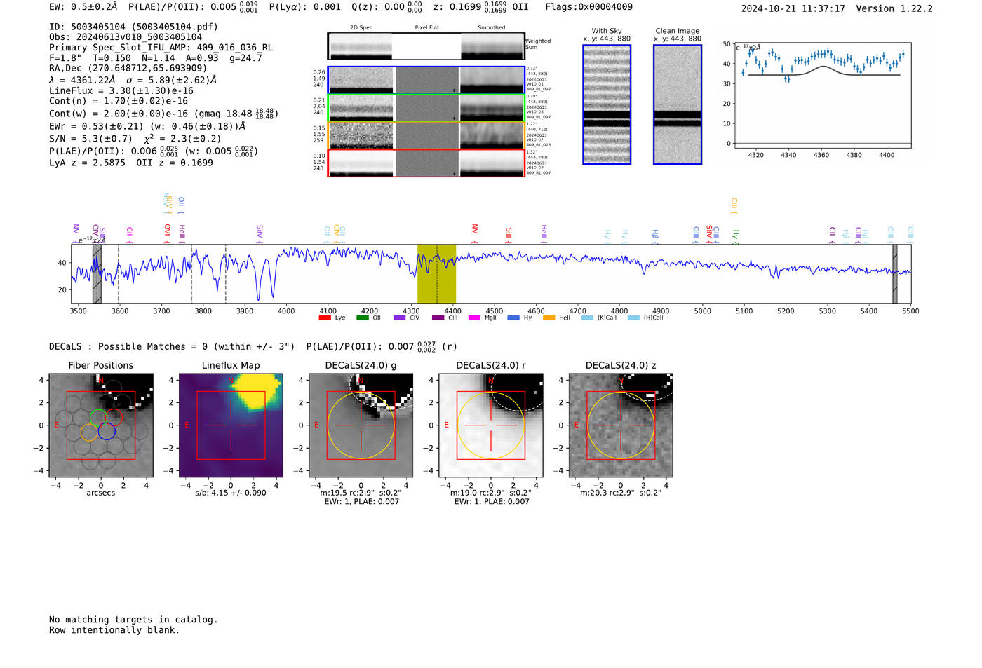Select the MgII magenta legend swatch

(474, 318)
